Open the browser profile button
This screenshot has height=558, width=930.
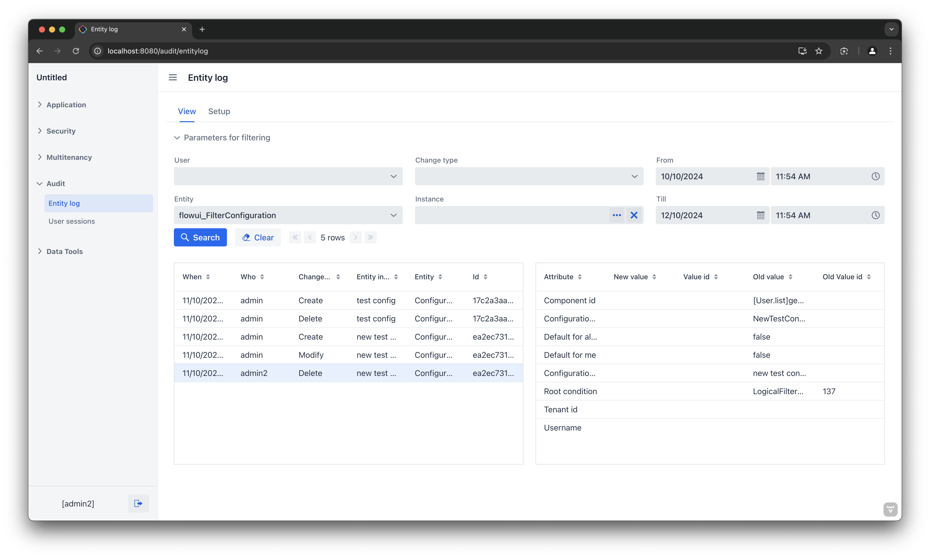(x=872, y=51)
